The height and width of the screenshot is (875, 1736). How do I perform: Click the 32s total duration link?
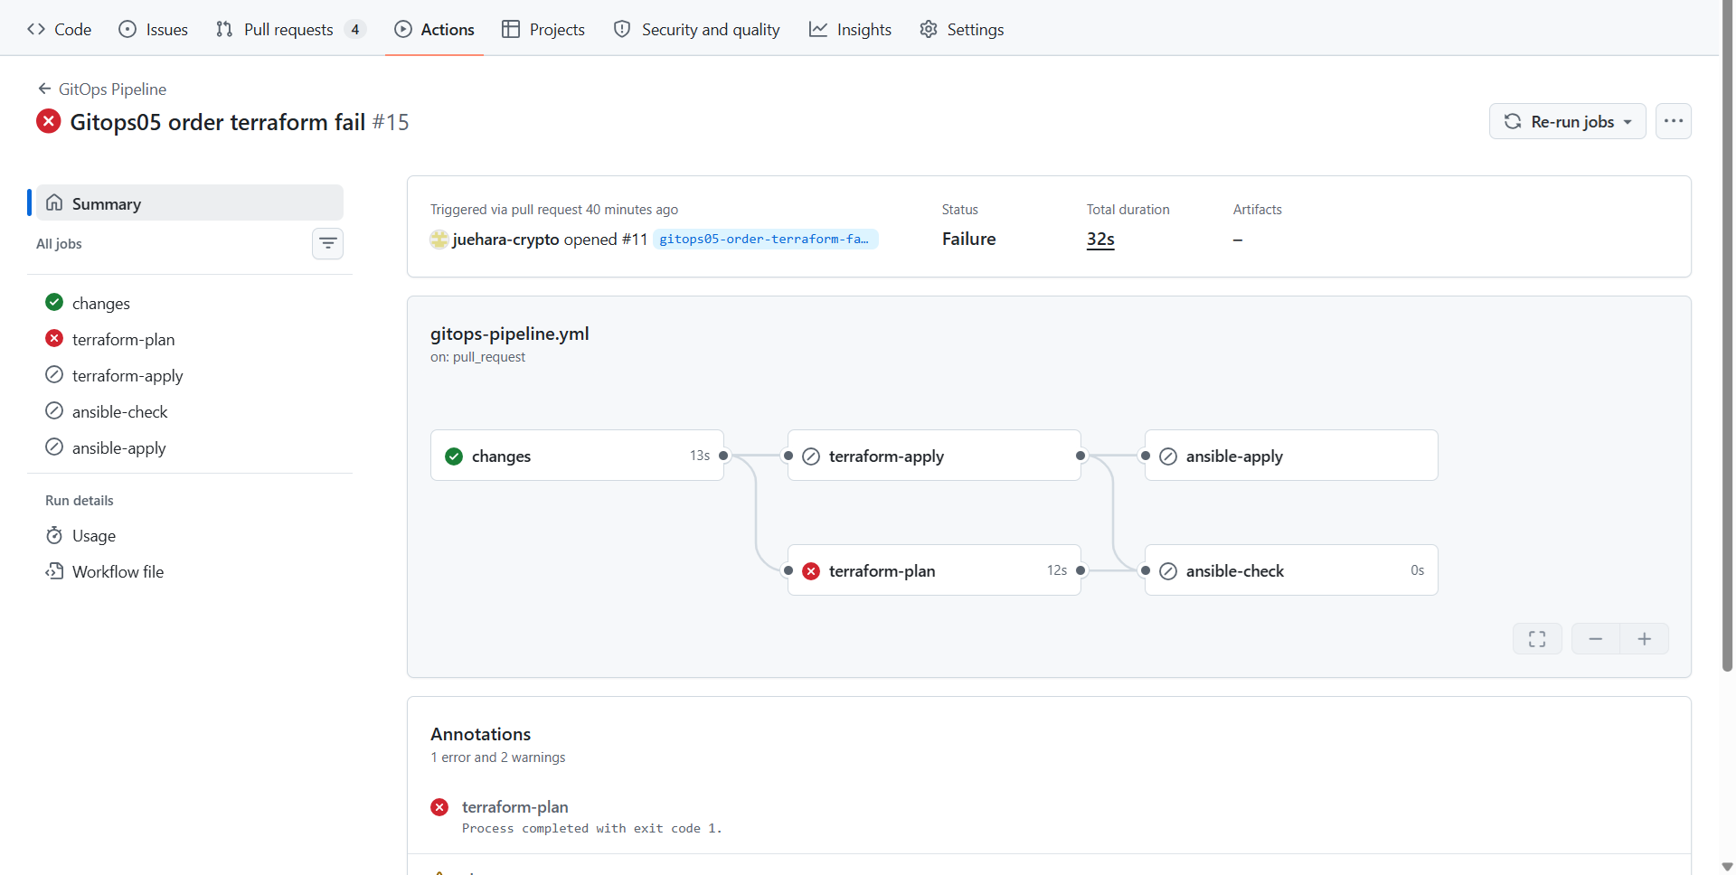(1100, 239)
